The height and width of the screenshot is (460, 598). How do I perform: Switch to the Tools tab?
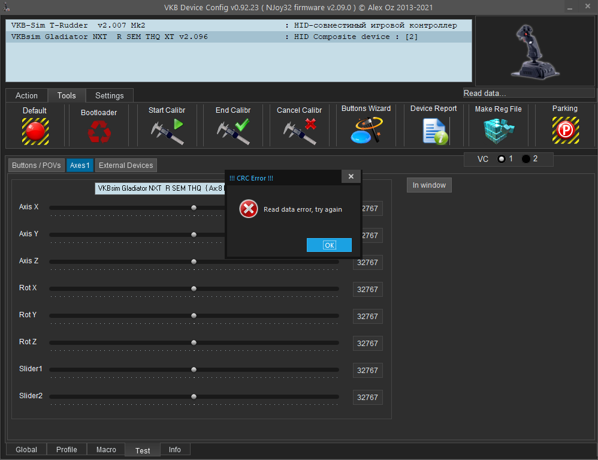pyautogui.click(x=67, y=95)
